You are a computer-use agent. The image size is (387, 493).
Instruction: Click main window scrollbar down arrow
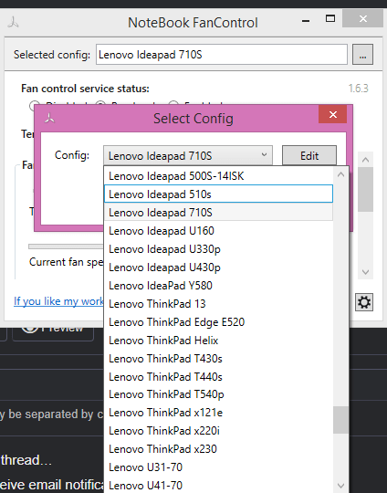point(365,272)
